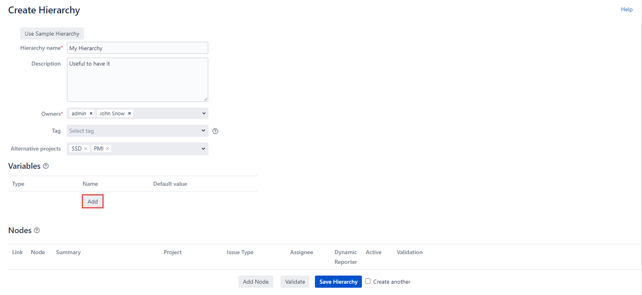Click the Use Sample Hierarchy button
642x295 pixels.
point(52,34)
